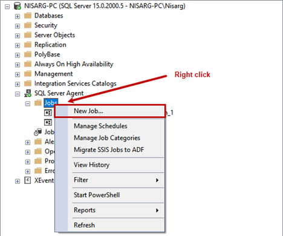Select the Server Objects tree label

54,35
